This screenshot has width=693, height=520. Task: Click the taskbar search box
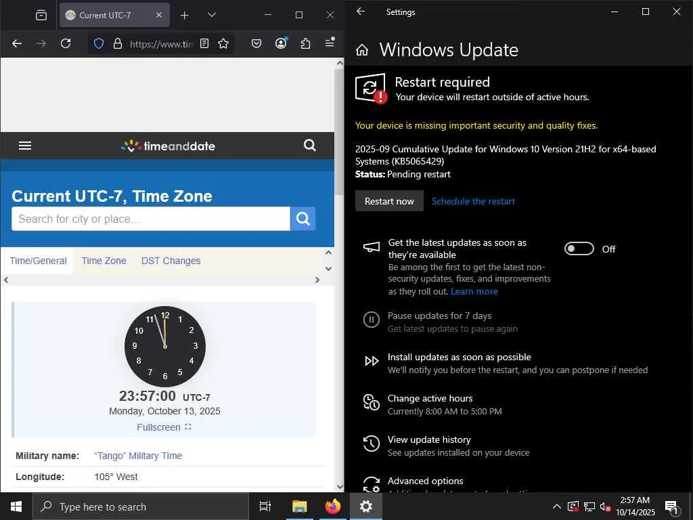[141, 506]
